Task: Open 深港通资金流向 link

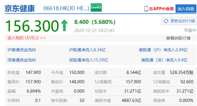Action: (x=22, y=60)
